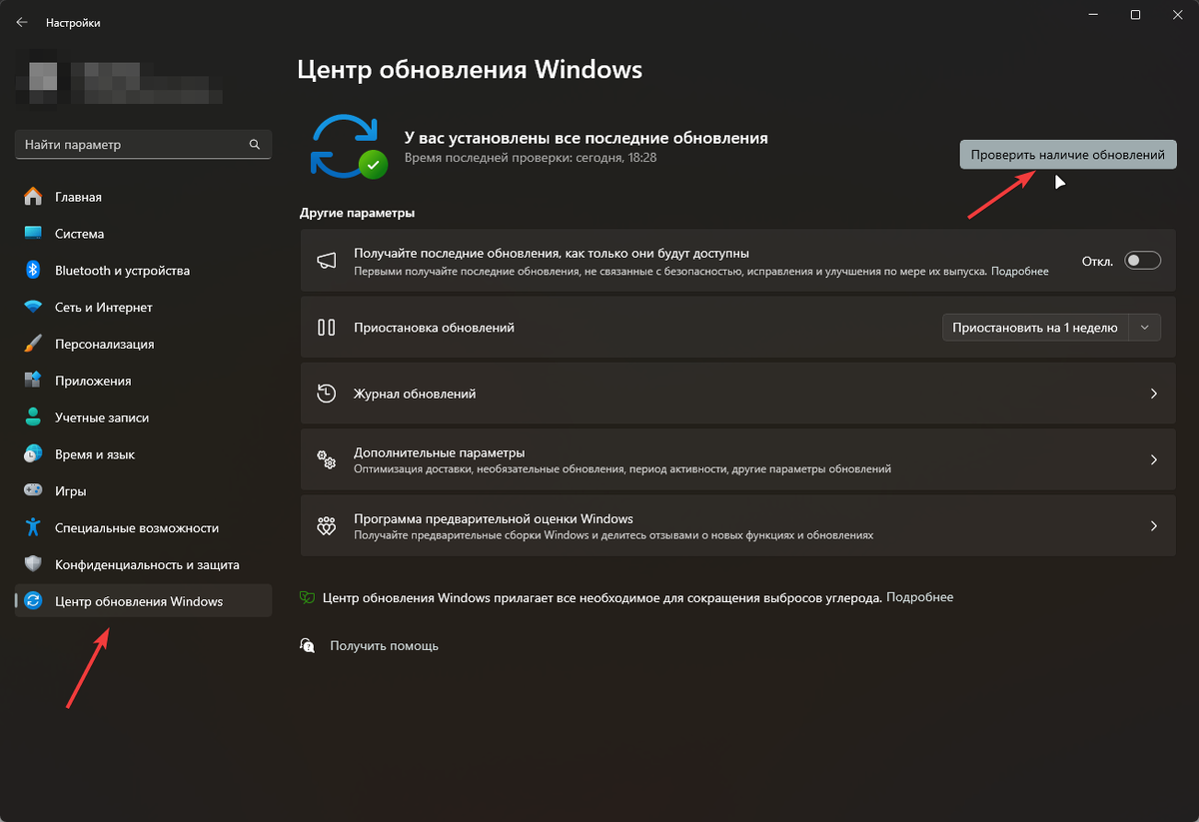Click У вас установлены все последние обновления
1199x822 pixels.
click(586, 138)
